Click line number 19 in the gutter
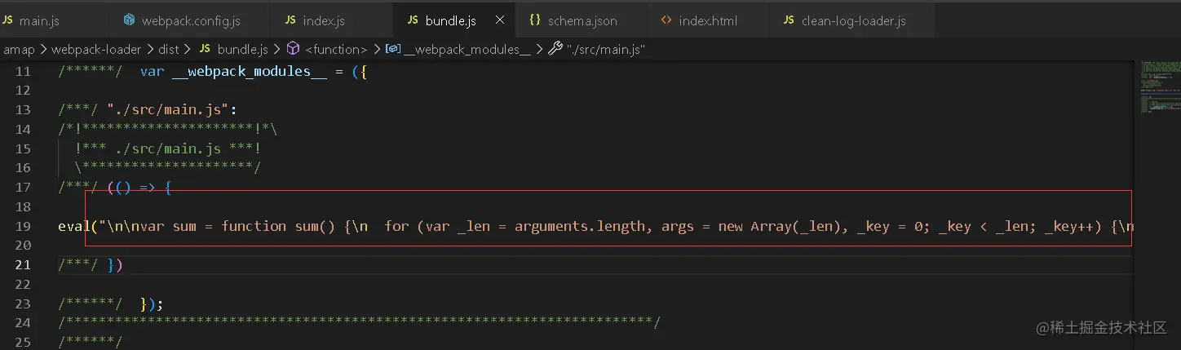This screenshot has height=350, width=1181. tap(23, 226)
